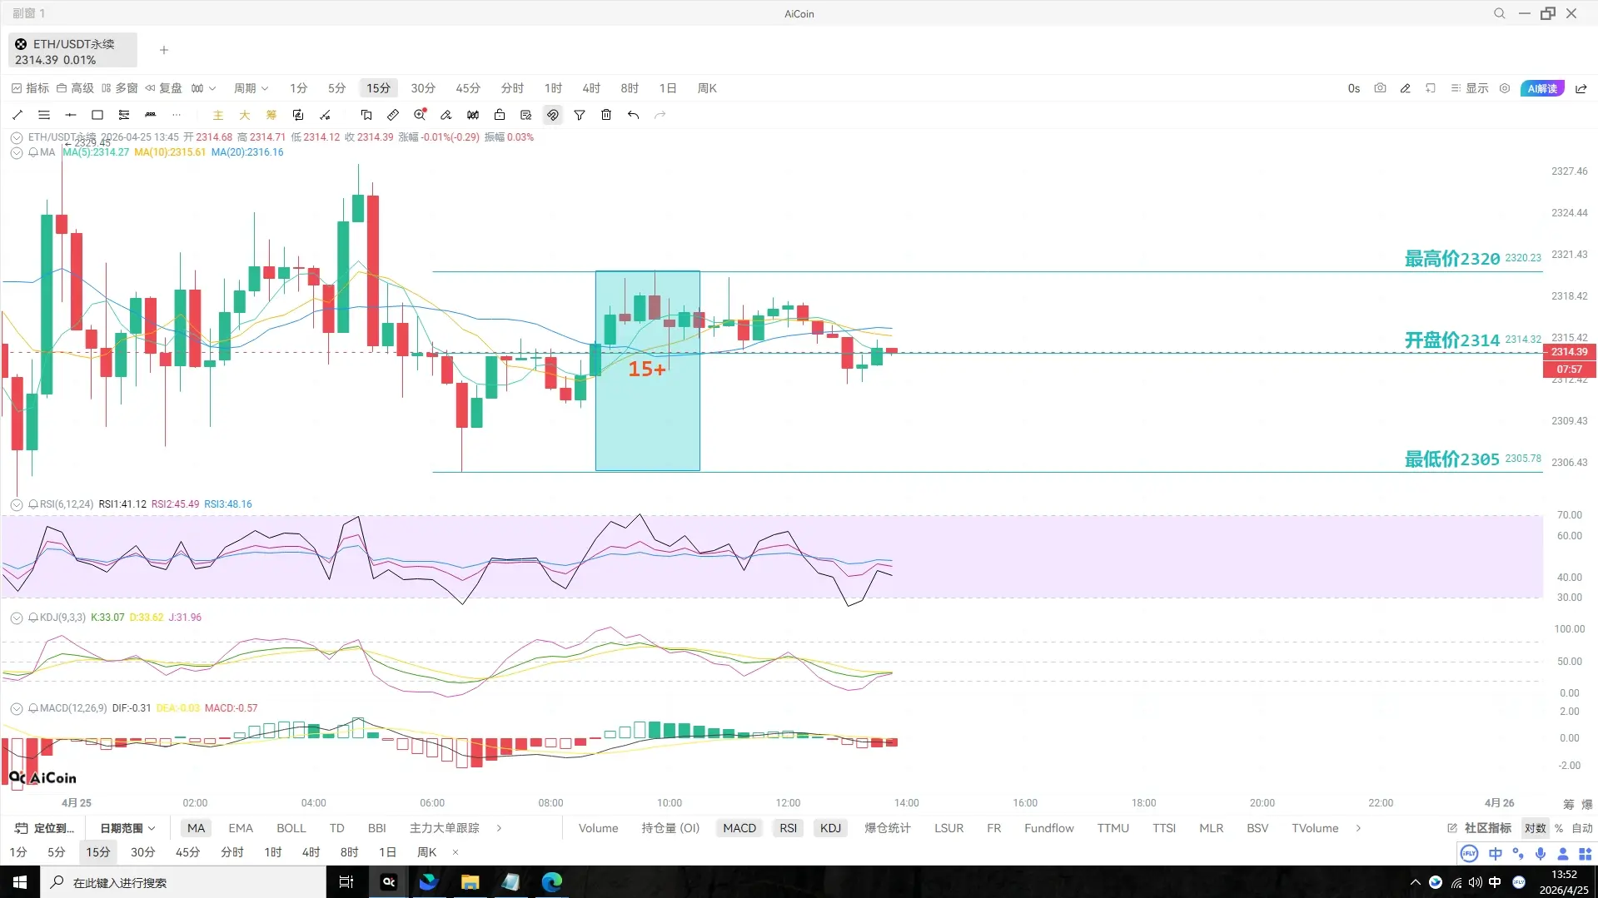Screen dimensions: 1598x898
Task: Select the rectangle drawing tool
Action: pos(97,115)
